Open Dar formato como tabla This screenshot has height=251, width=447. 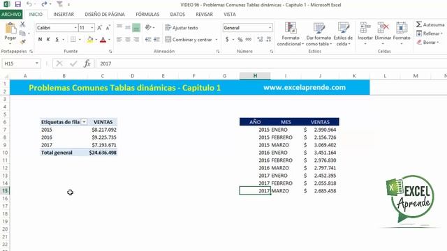pyautogui.click(x=318, y=33)
